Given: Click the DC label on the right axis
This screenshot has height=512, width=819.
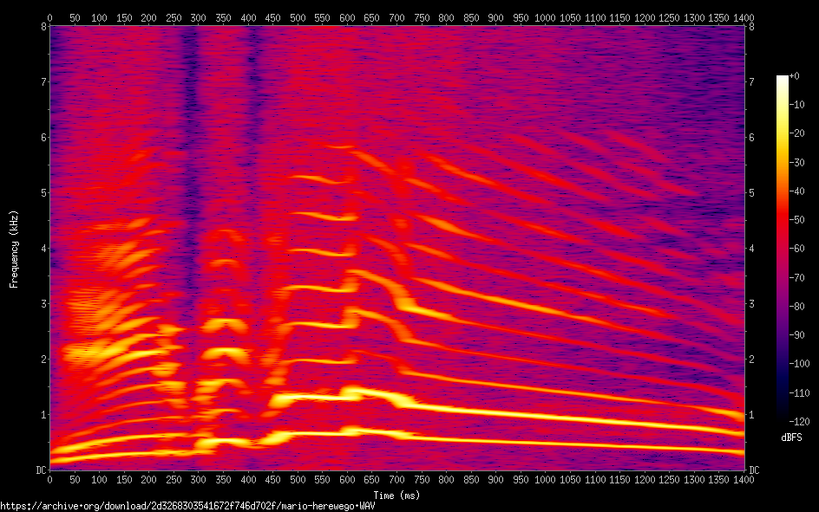Looking at the screenshot, I should tap(754, 470).
